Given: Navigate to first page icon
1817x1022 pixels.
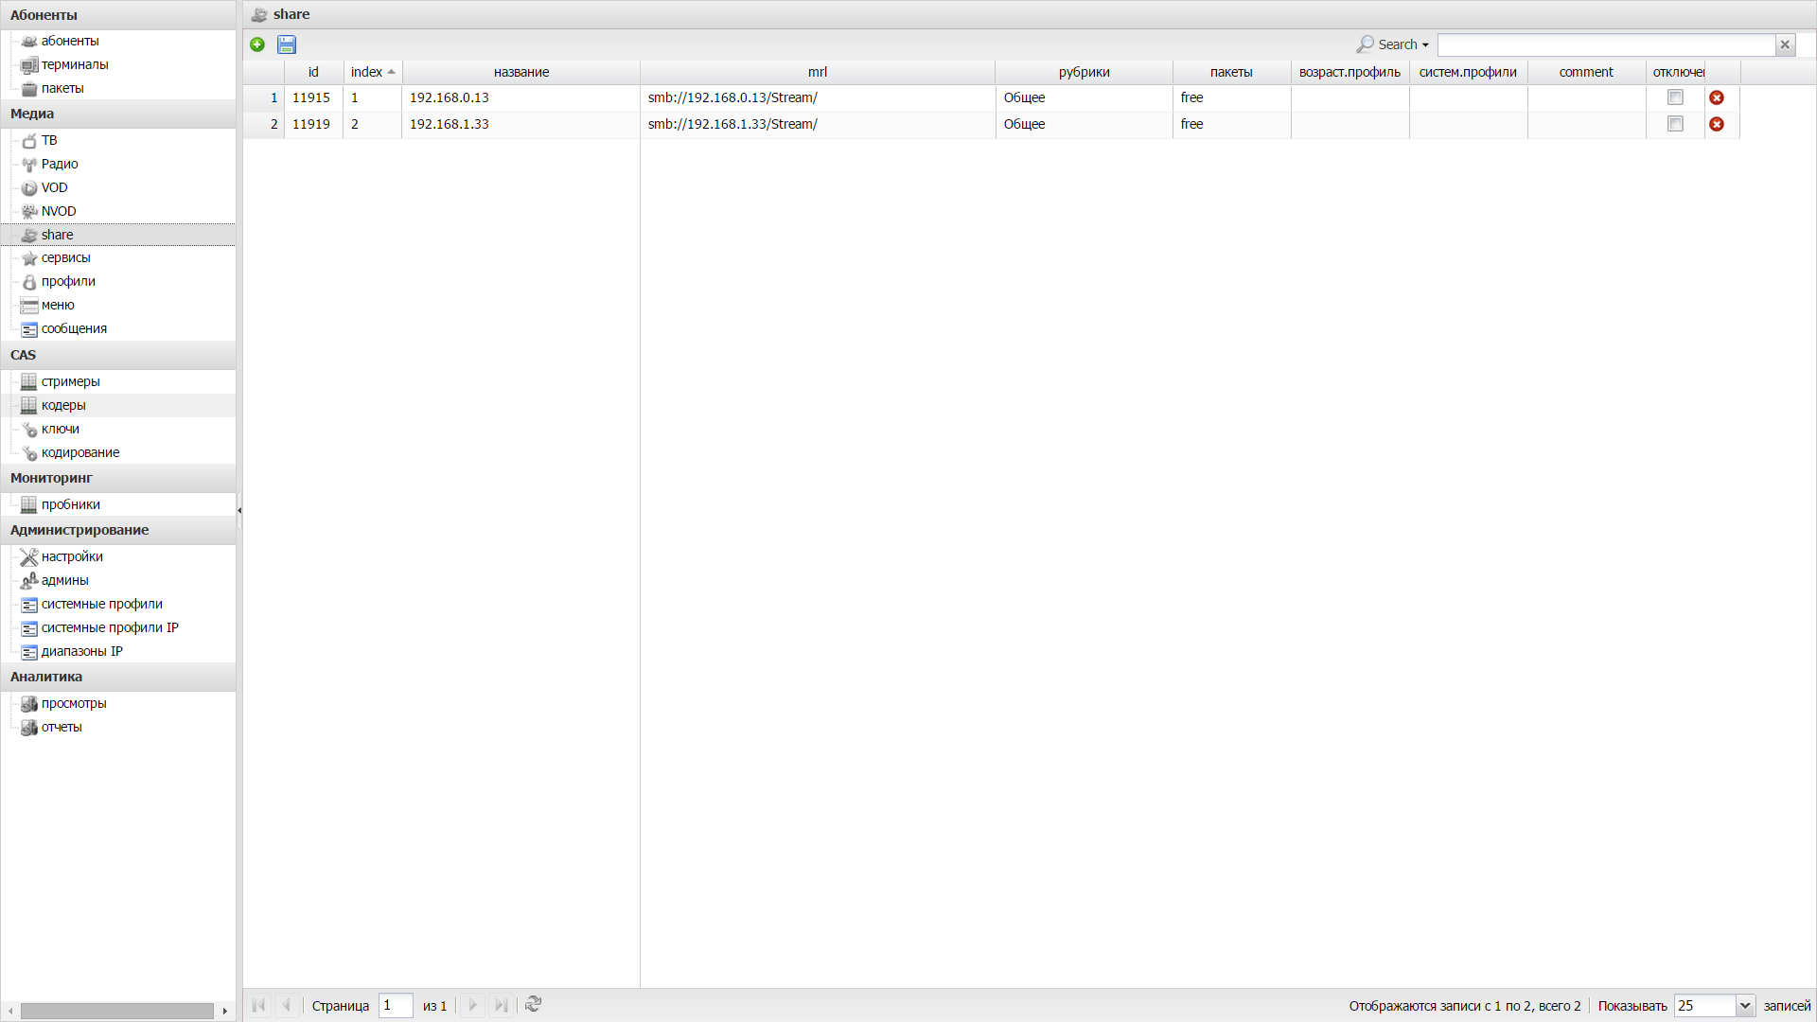Looking at the screenshot, I should pos(258,1006).
